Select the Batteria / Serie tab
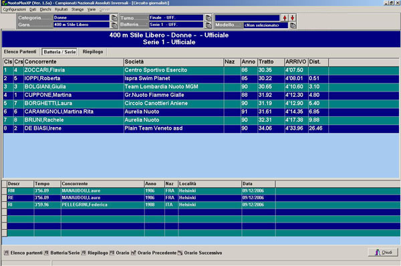Image resolution: width=401 pixels, height=266 pixels. tap(59, 52)
